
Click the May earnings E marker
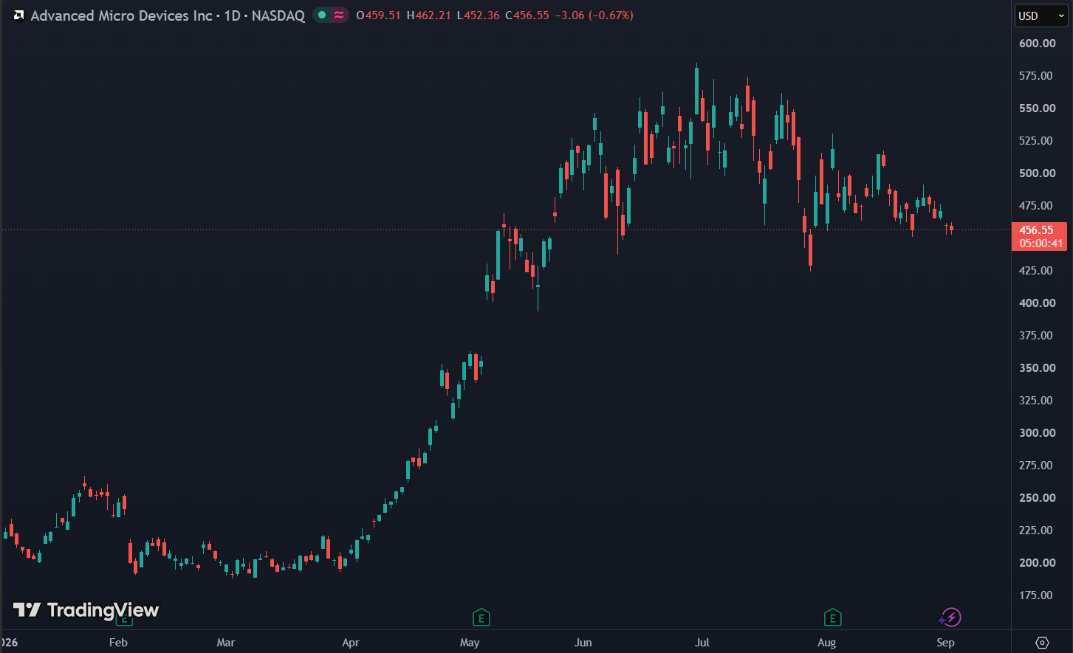481,617
